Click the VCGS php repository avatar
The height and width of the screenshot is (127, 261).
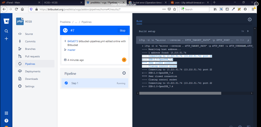[20, 21]
